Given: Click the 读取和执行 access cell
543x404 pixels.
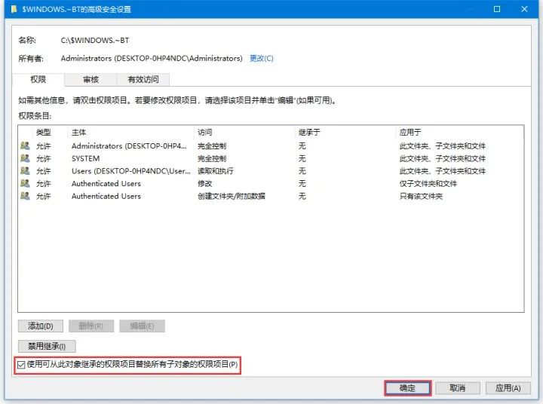Looking at the screenshot, I should [216, 171].
